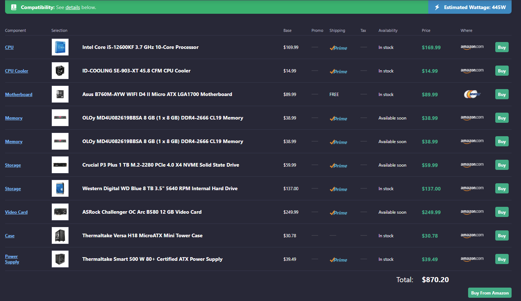This screenshot has height=301, width=521.
Task: Click the Availability column header
Action: click(x=388, y=30)
